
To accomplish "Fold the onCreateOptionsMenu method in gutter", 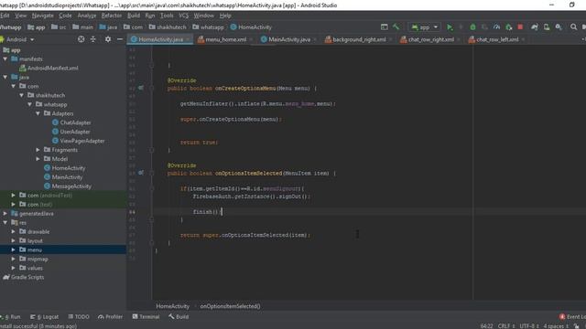I will [152, 89].
